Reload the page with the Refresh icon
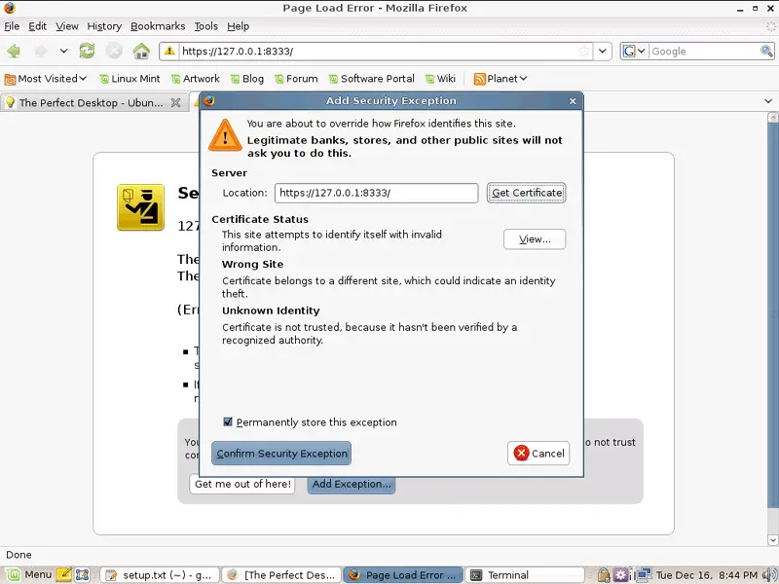This screenshot has width=779, height=584. coord(87,51)
